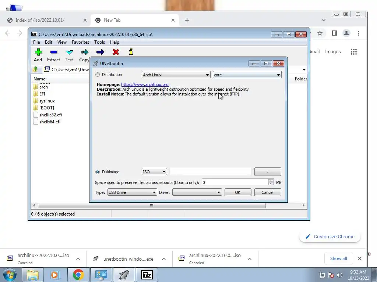Open the archlinux.org homepage link

(145, 84)
